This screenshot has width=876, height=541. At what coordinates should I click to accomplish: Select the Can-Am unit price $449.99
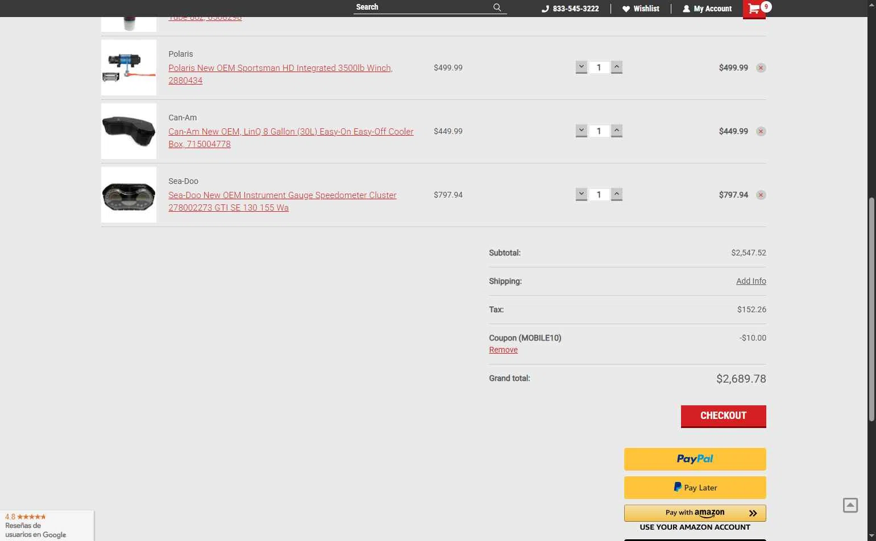[x=448, y=131]
